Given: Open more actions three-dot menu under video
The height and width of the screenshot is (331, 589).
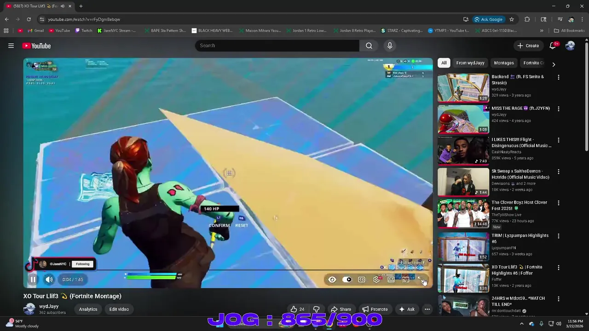Looking at the screenshot, I should (x=427, y=309).
